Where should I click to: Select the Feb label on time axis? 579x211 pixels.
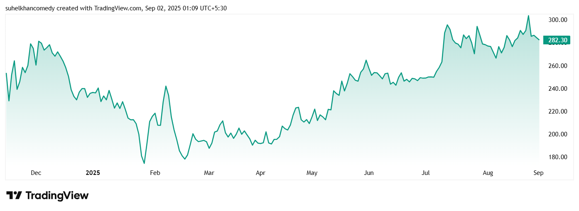[155, 173]
